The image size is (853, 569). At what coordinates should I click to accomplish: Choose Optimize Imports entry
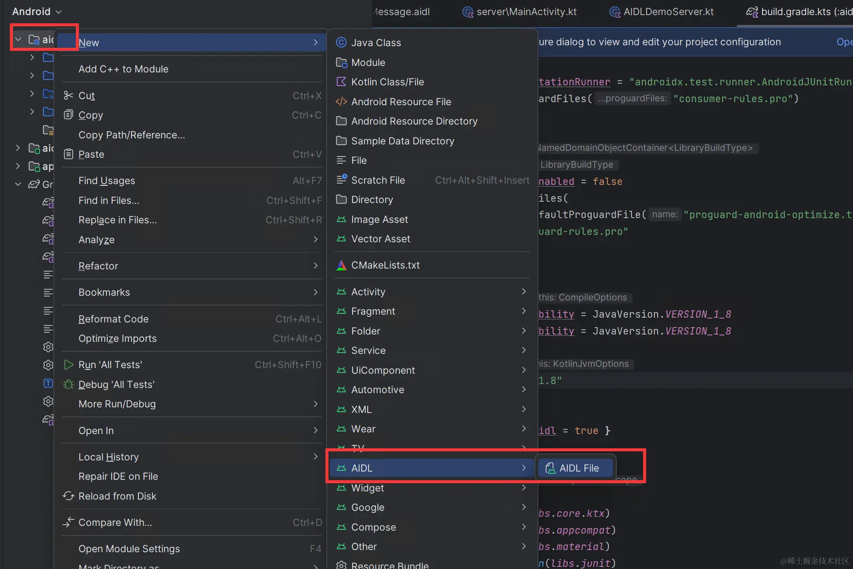point(192,338)
